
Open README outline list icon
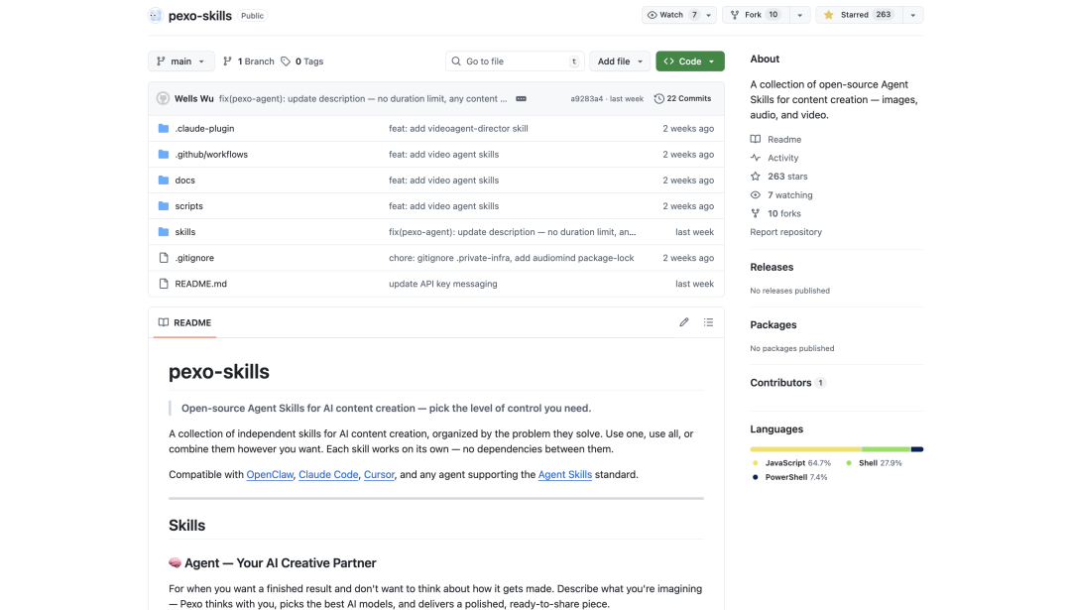coord(708,322)
